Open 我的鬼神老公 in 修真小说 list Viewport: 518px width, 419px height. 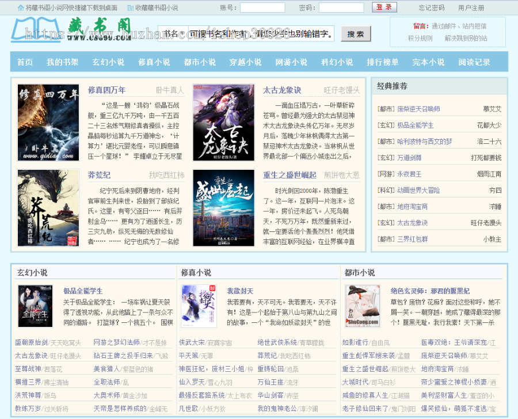coord(277,409)
